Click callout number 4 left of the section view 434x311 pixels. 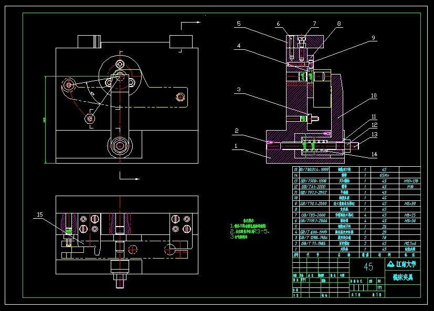point(239,46)
